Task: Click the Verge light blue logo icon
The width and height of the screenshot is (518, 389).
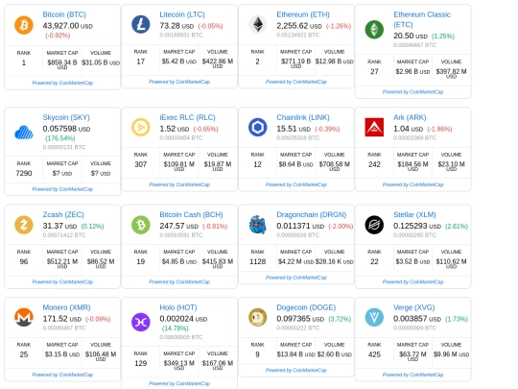Action: [x=374, y=317]
